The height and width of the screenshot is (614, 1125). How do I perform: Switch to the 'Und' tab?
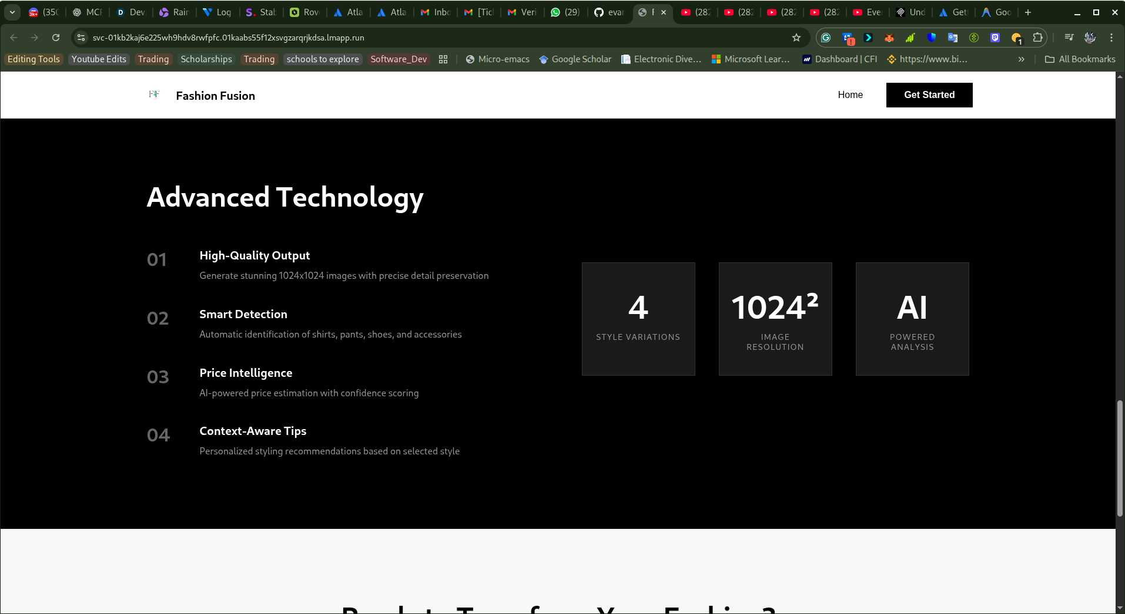[x=911, y=12]
